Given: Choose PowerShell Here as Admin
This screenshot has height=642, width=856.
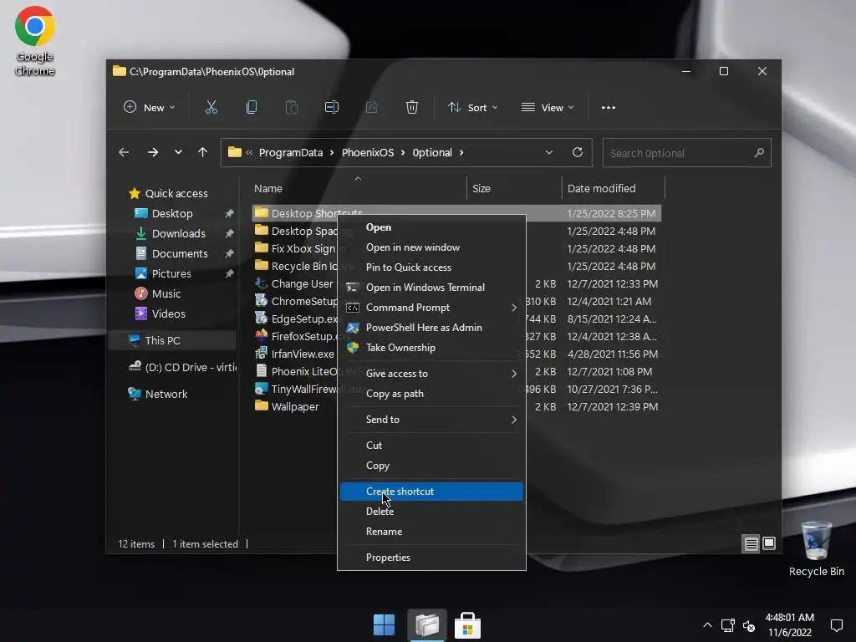Looking at the screenshot, I should coord(431,328).
